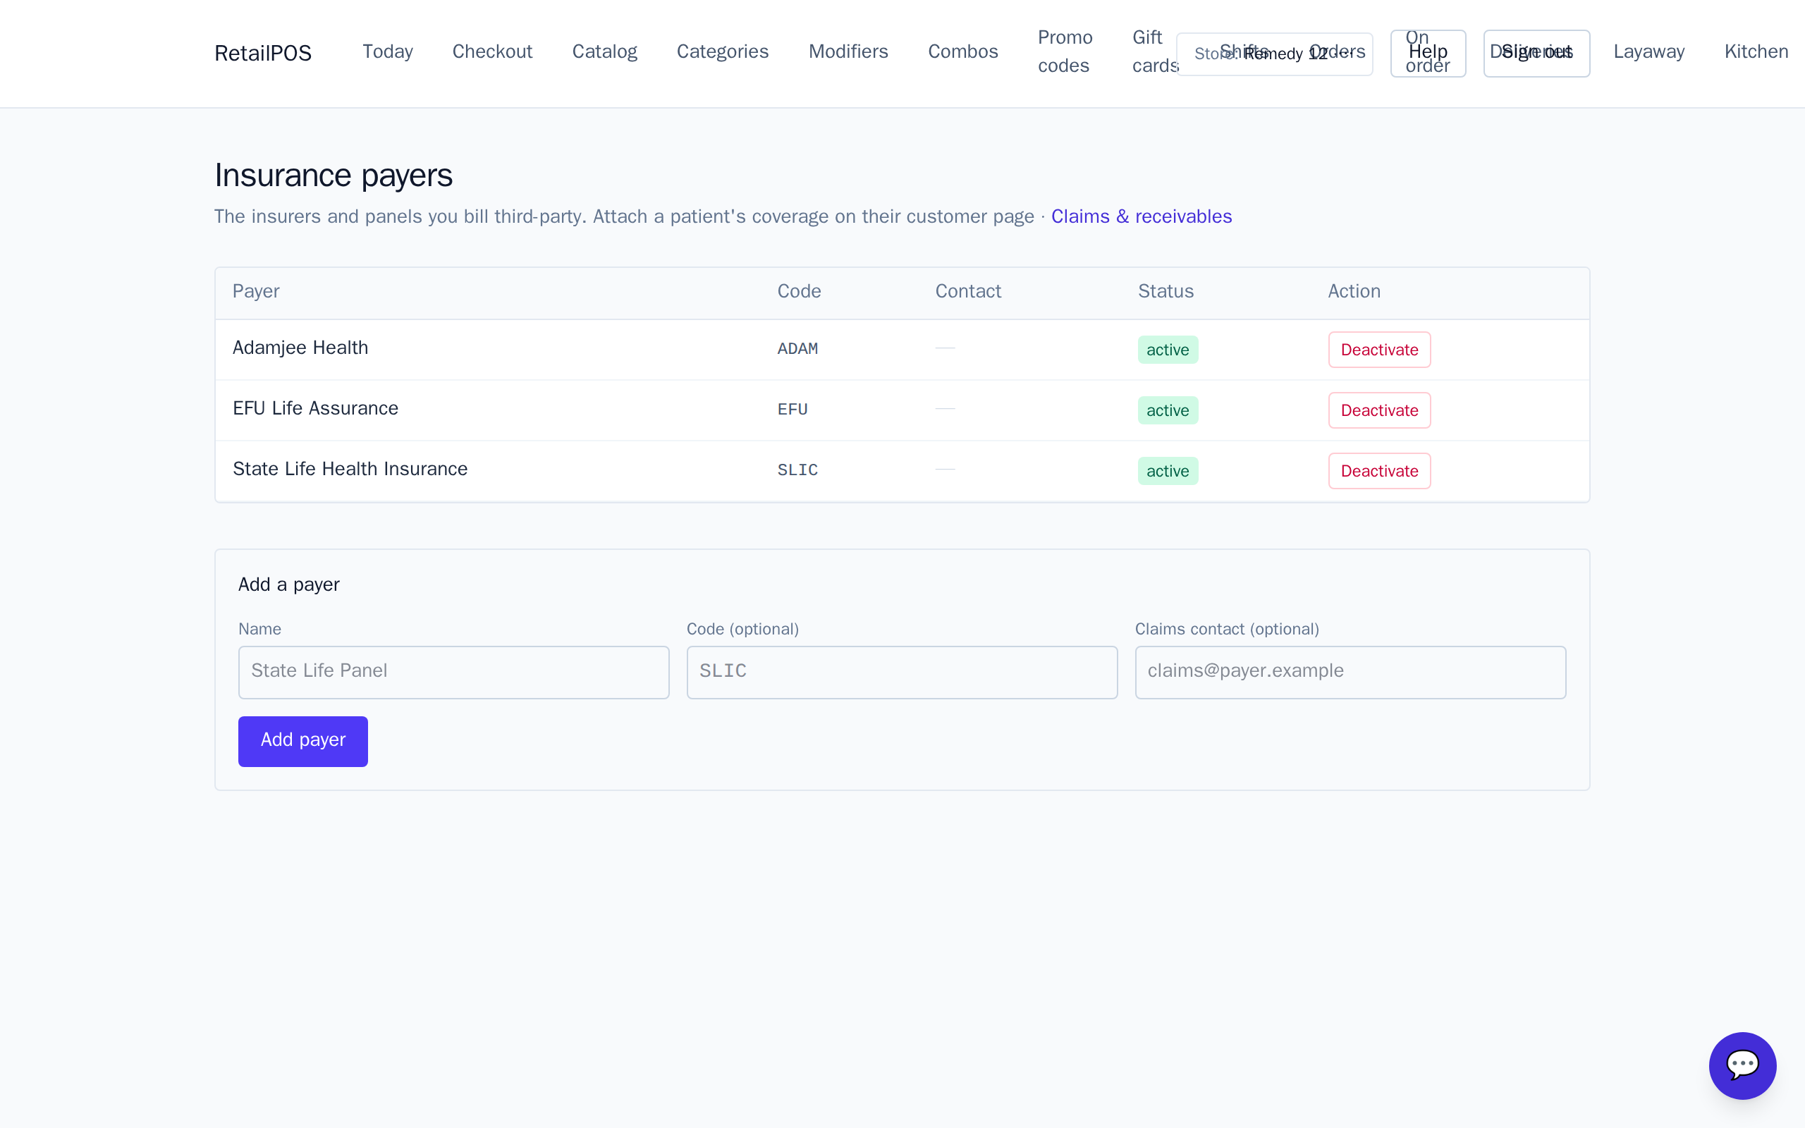Click the Contact column header

point(968,292)
